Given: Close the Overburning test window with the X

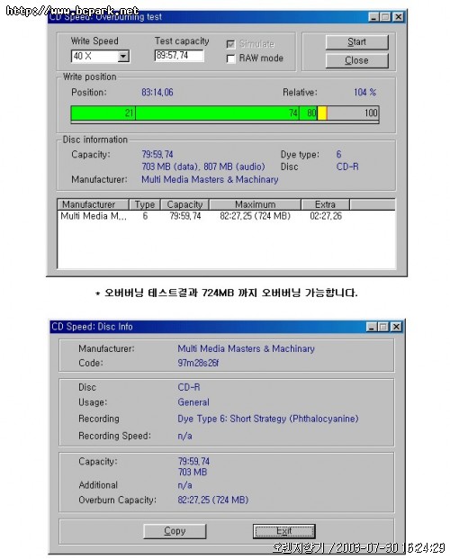Looking at the screenshot, I should point(399,17).
